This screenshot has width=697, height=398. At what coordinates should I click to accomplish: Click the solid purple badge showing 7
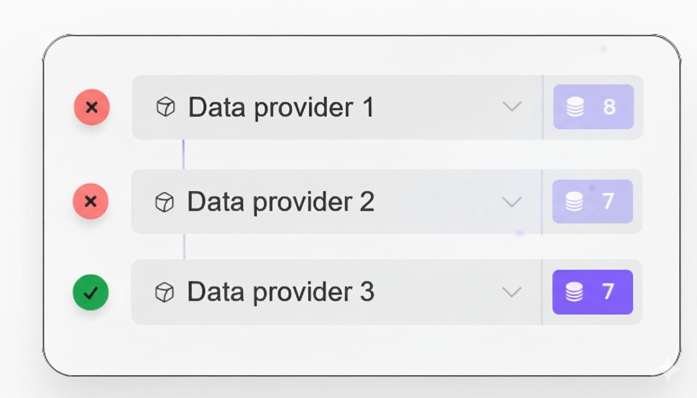click(592, 292)
